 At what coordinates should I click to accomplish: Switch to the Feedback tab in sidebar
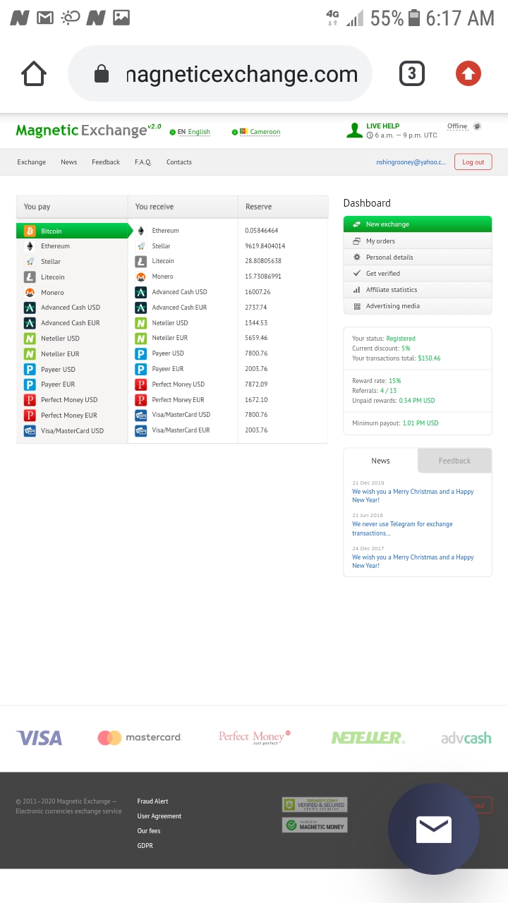pyautogui.click(x=454, y=461)
